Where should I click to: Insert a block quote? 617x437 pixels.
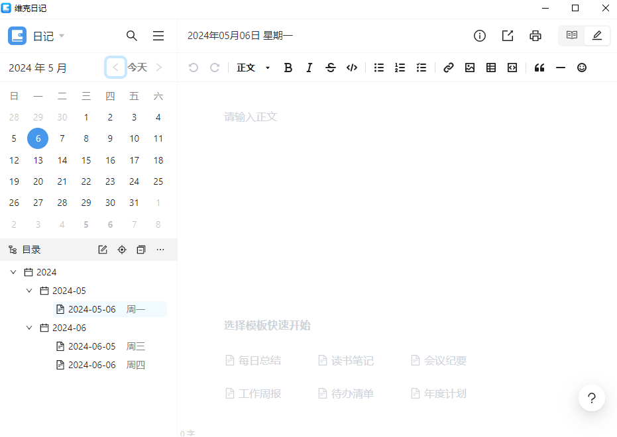(539, 67)
